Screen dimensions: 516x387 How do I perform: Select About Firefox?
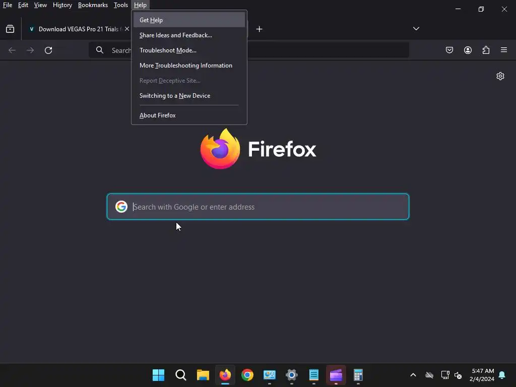pyautogui.click(x=189, y=115)
